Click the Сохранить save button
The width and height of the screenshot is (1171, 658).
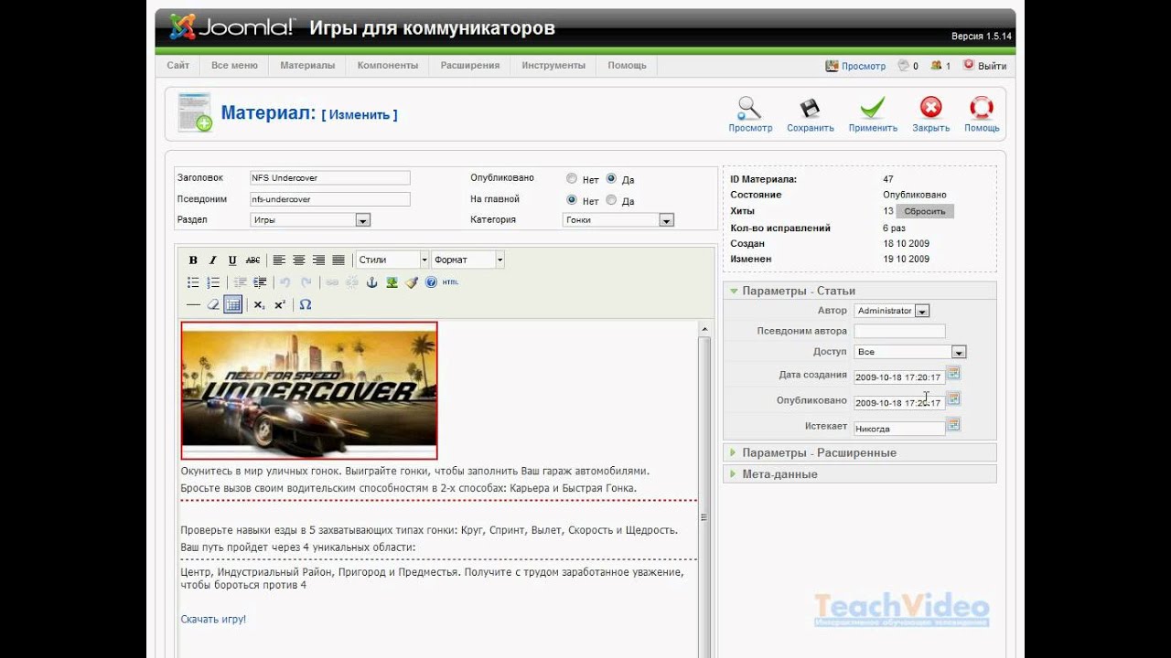click(811, 115)
